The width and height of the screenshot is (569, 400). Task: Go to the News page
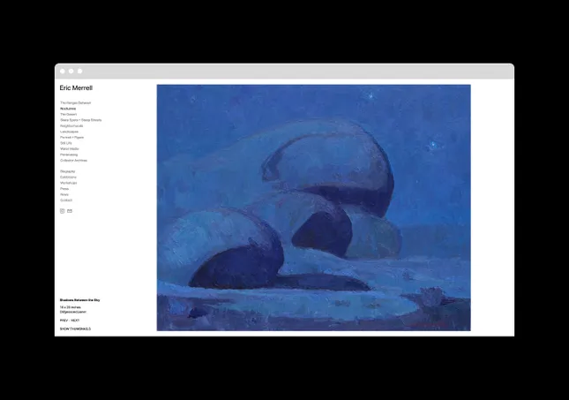click(64, 194)
